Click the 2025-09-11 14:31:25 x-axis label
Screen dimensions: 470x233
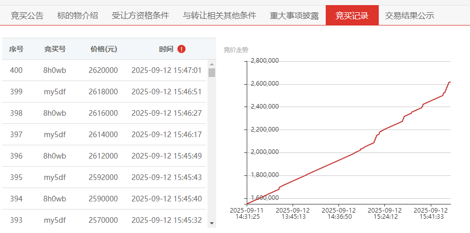tap(247, 213)
